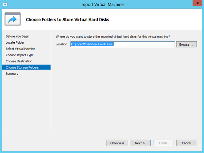Click the greyed-out Finish button

(163, 143)
